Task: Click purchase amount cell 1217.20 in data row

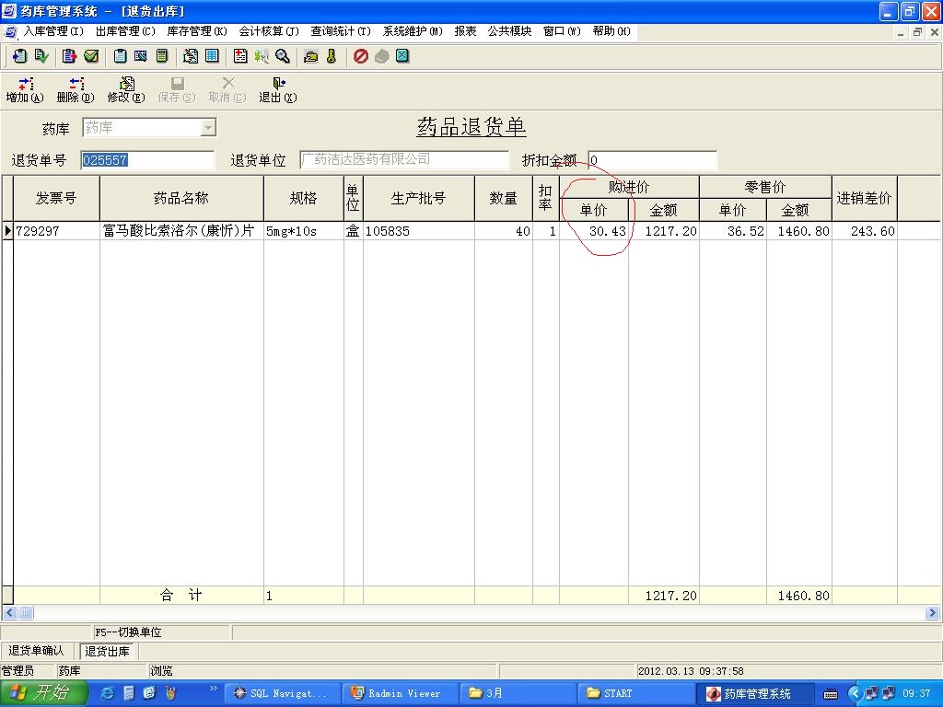Action: pos(664,231)
